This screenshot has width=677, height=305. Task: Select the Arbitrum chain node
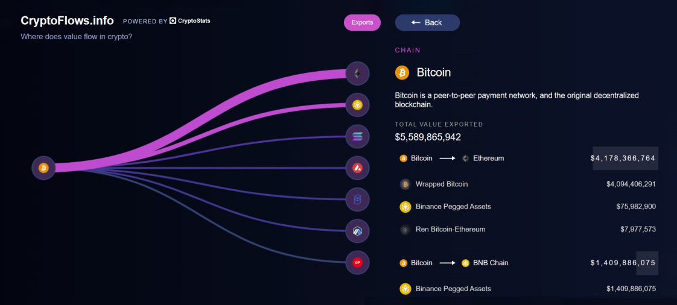[x=357, y=230]
